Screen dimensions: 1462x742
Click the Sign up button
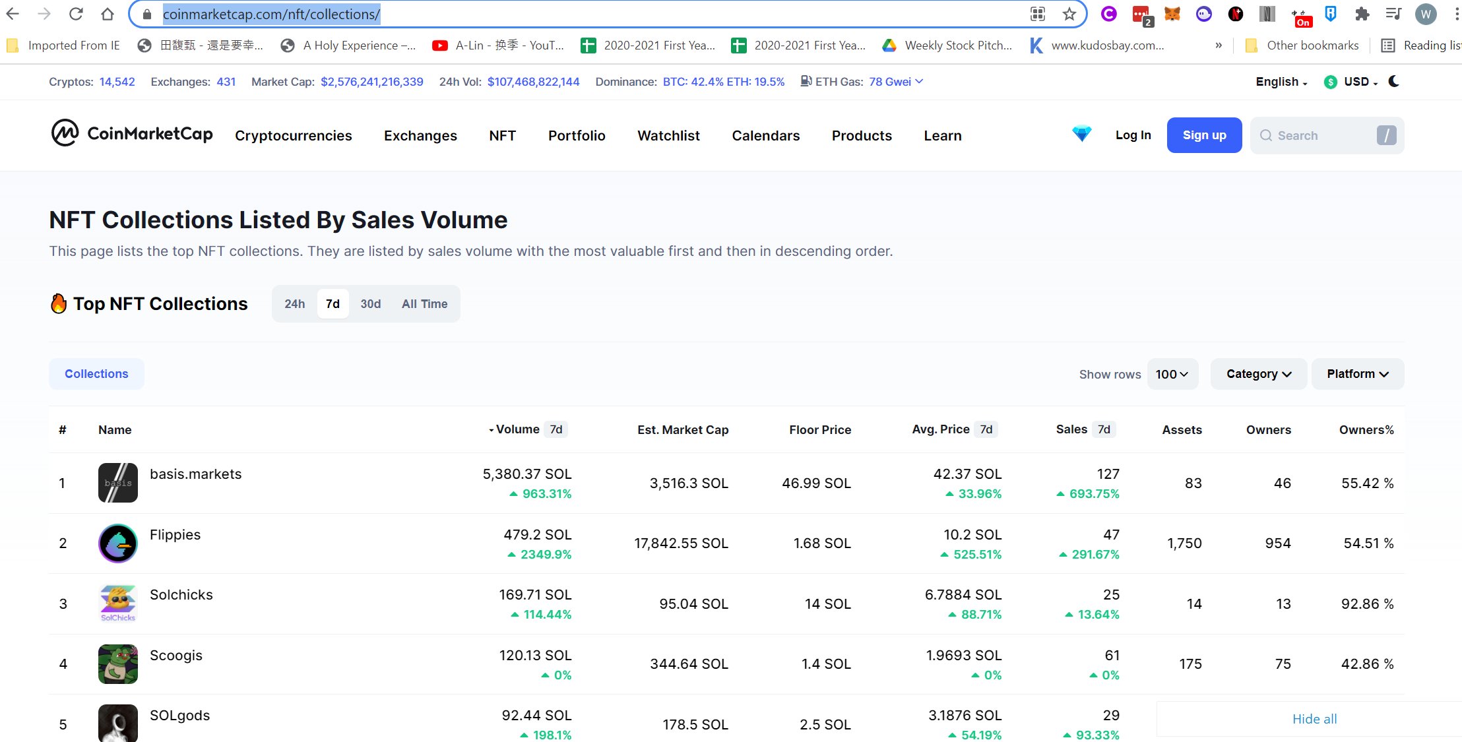tap(1204, 135)
